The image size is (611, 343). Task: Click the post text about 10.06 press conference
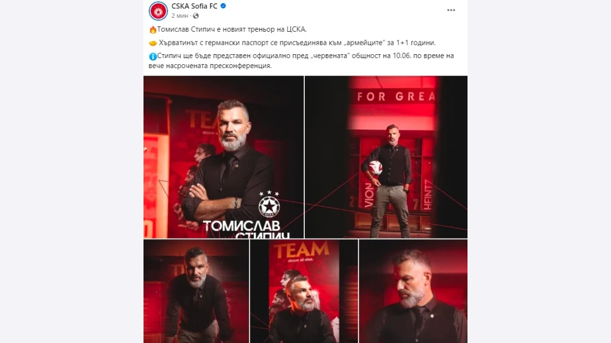(302, 61)
